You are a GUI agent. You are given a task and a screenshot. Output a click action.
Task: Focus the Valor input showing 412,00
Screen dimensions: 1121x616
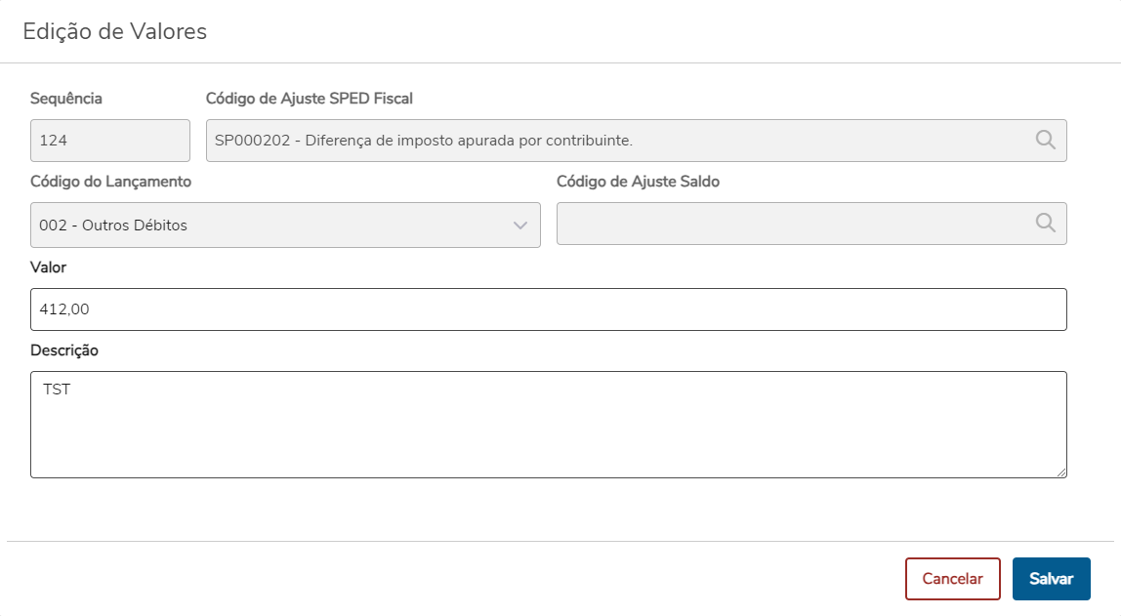pos(548,309)
